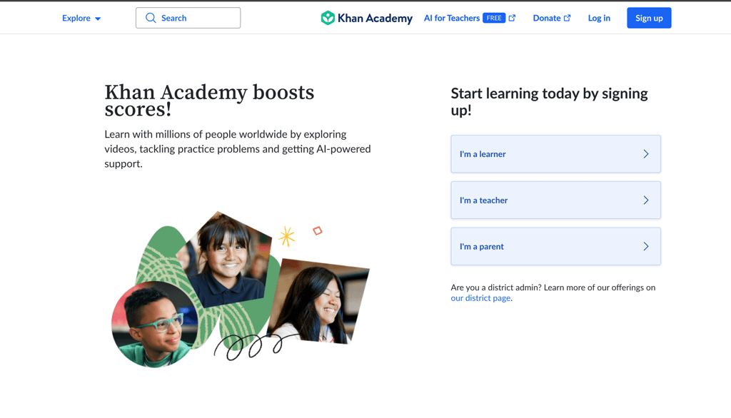Viewport: 731px width, 418px height.
Task: Select the I'm a parent option
Action: 555,246
